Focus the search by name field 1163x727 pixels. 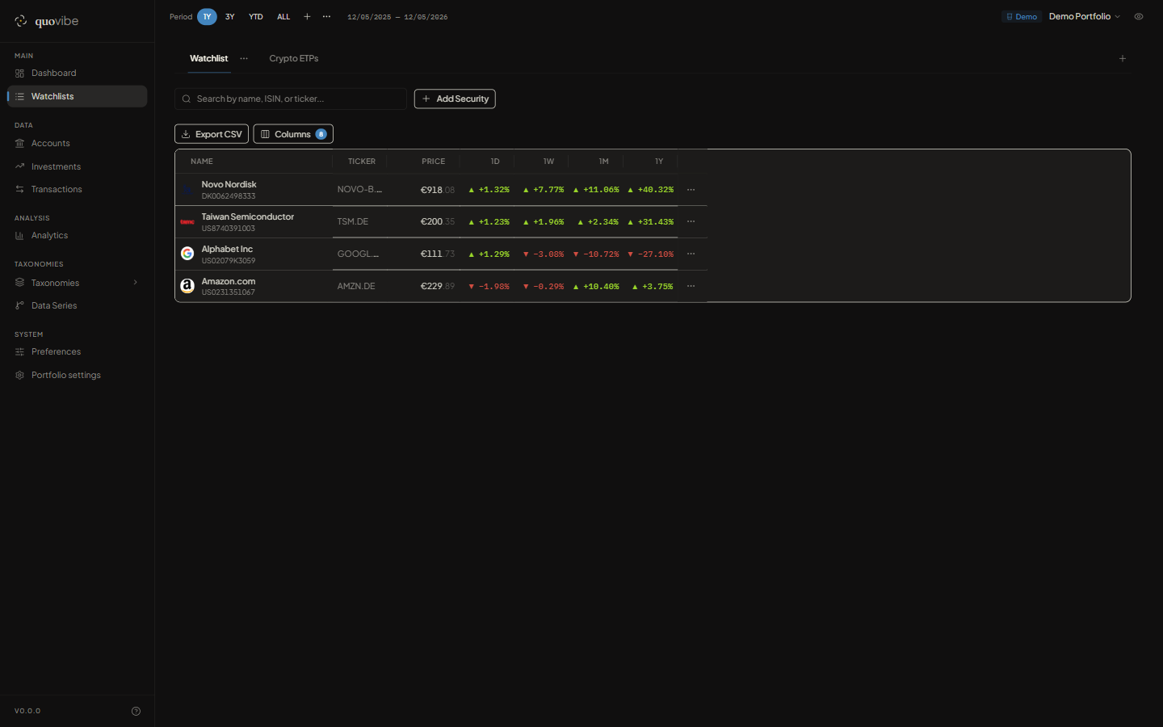click(291, 99)
